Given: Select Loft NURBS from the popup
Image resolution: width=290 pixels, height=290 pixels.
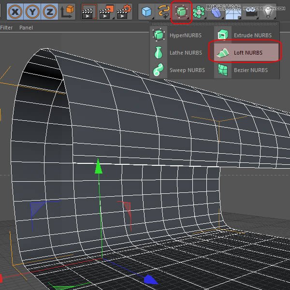Looking at the screenshot, I should (x=244, y=53).
